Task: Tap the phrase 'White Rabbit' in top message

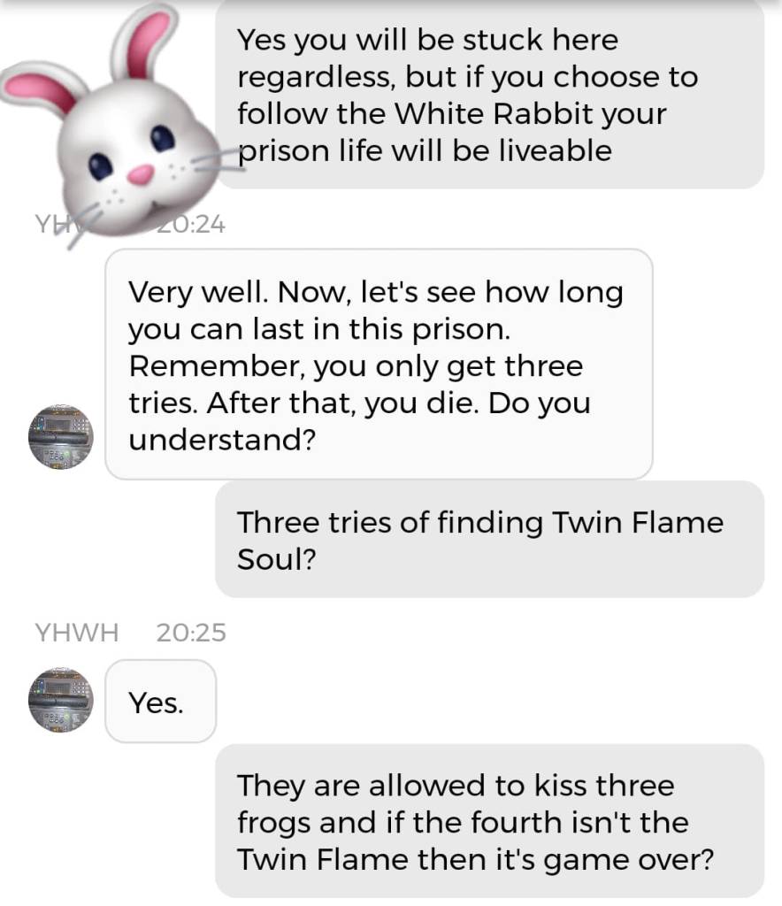Action: [x=494, y=113]
